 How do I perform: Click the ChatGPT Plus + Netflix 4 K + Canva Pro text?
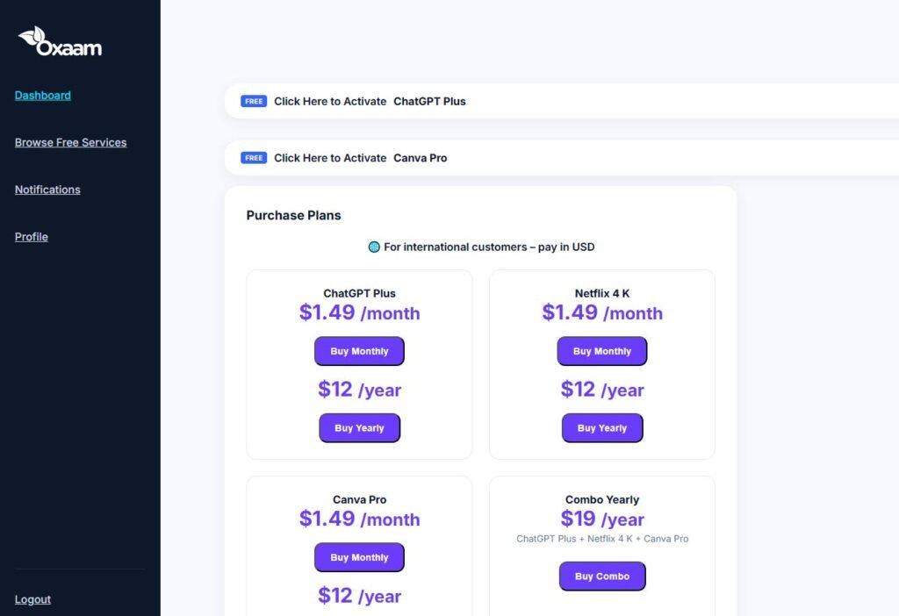click(x=602, y=539)
